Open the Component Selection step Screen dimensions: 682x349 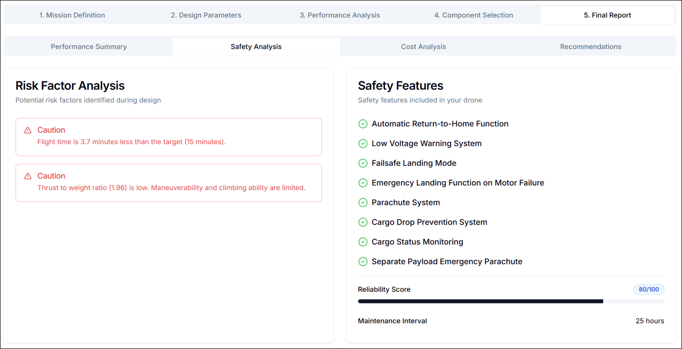pyautogui.click(x=474, y=15)
